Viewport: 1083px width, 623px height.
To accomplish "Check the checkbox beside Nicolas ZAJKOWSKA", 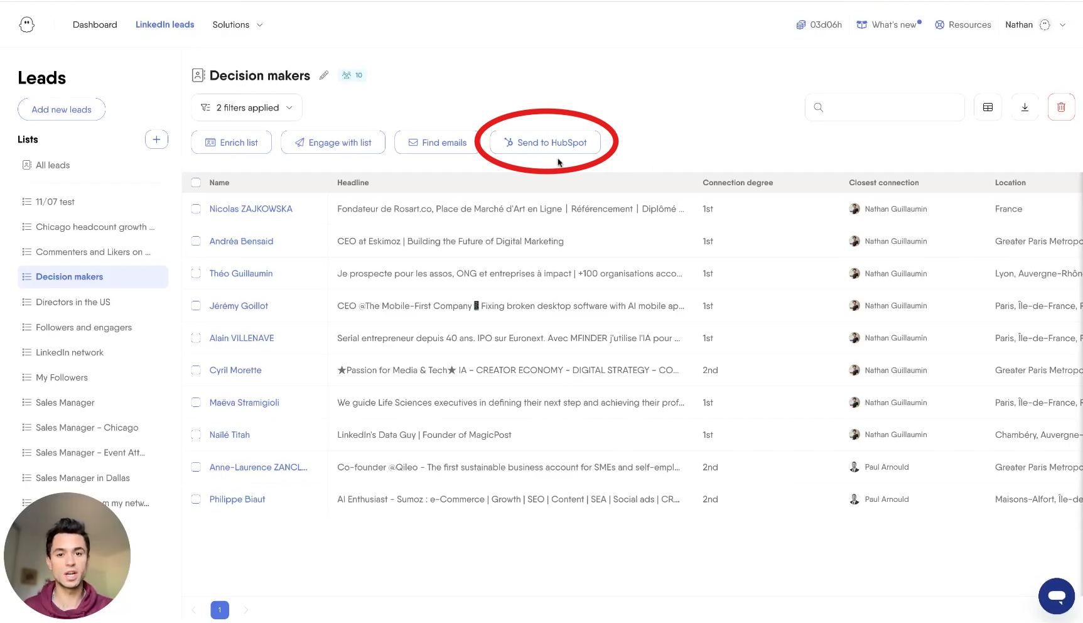I will click(195, 209).
